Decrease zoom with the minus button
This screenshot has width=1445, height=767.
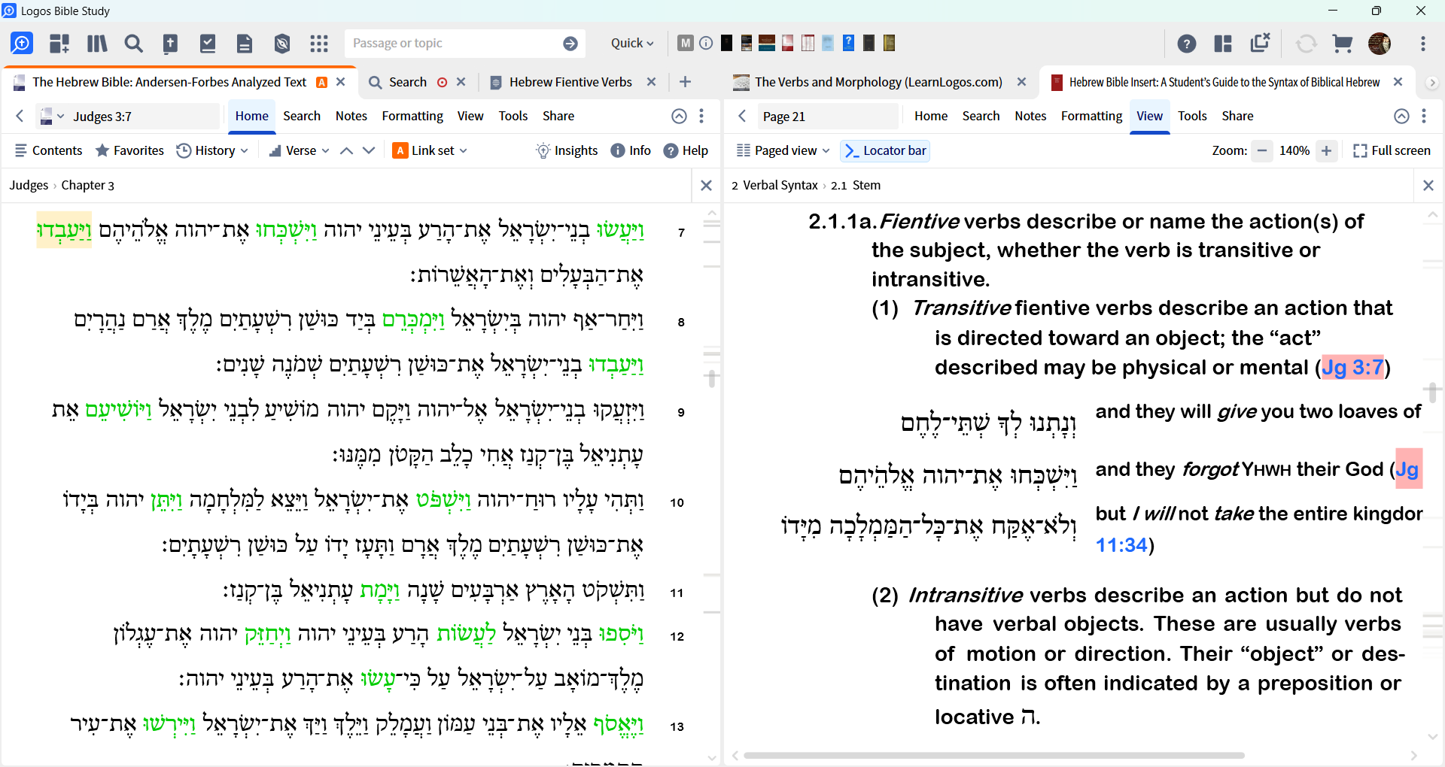[x=1262, y=150]
